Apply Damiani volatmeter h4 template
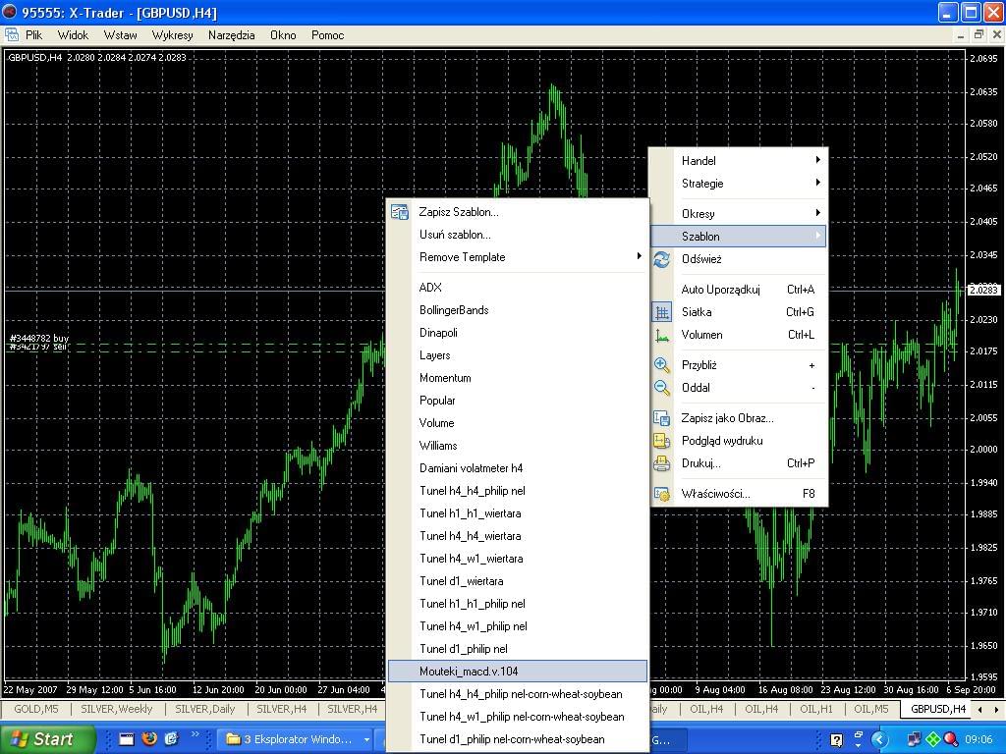The width and height of the screenshot is (1006, 754). [x=518, y=468]
